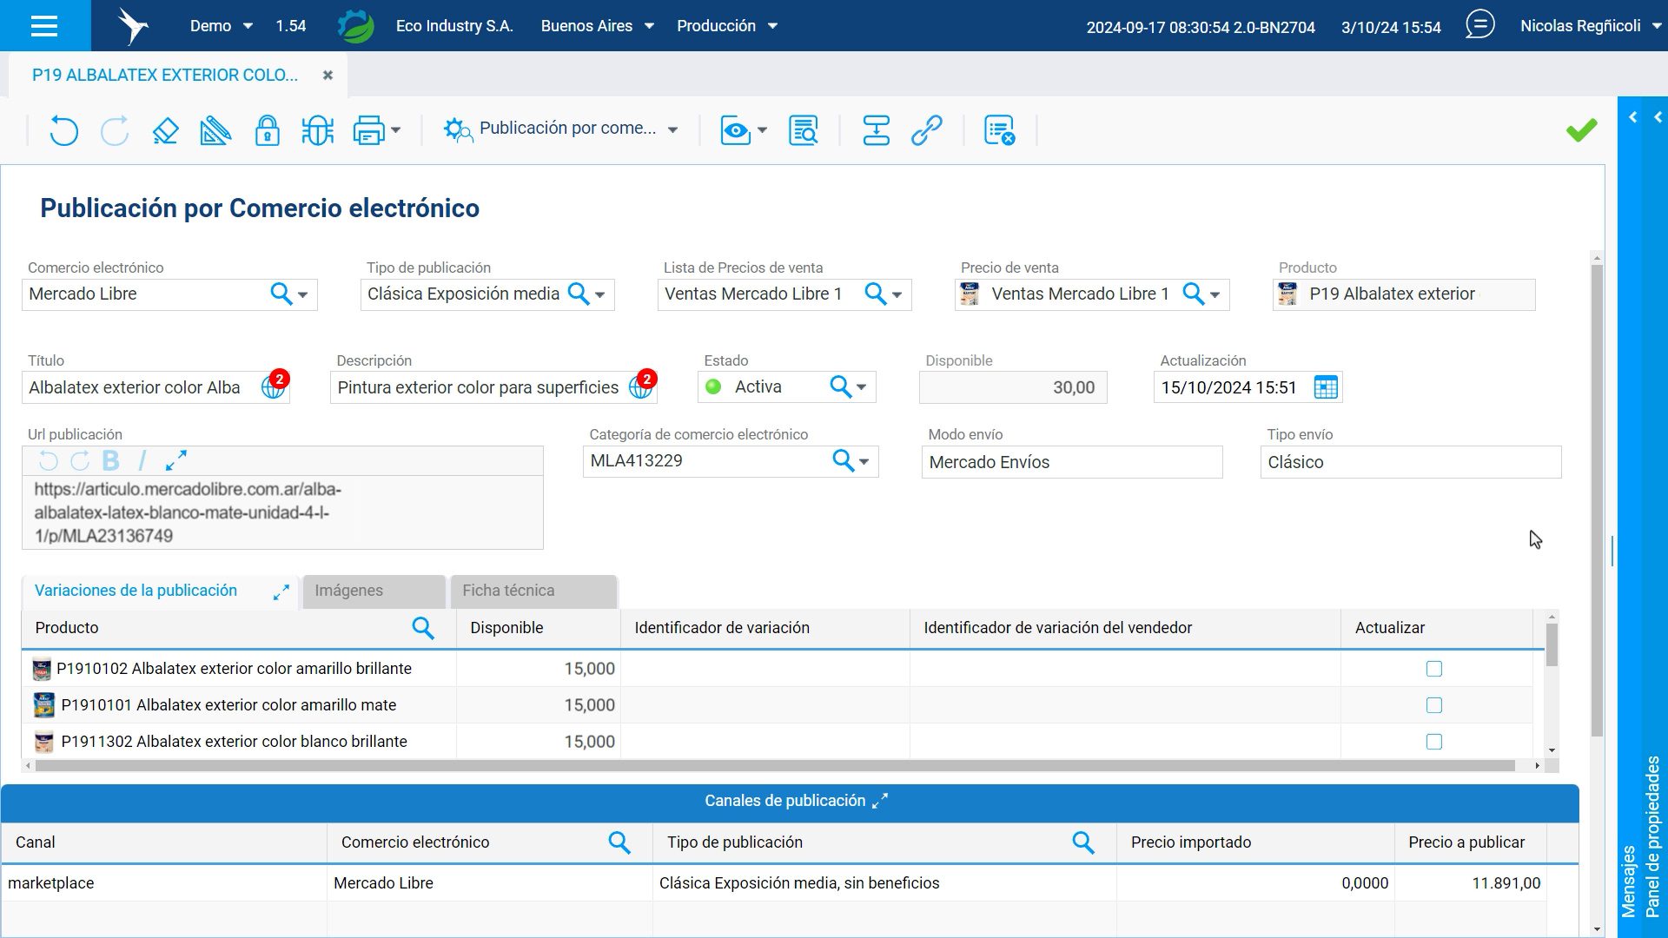Open the chat messages icon
Viewport: 1668px width, 938px height.
point(1479,25)
